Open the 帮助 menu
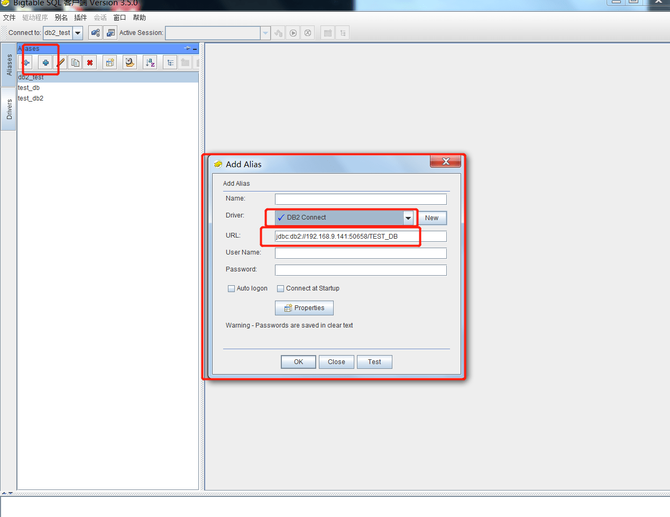 click(x=139, y=17)
